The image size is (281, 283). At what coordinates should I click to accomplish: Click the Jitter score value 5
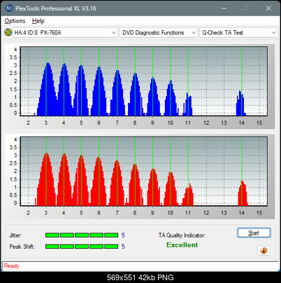click(x=123, y=235)
